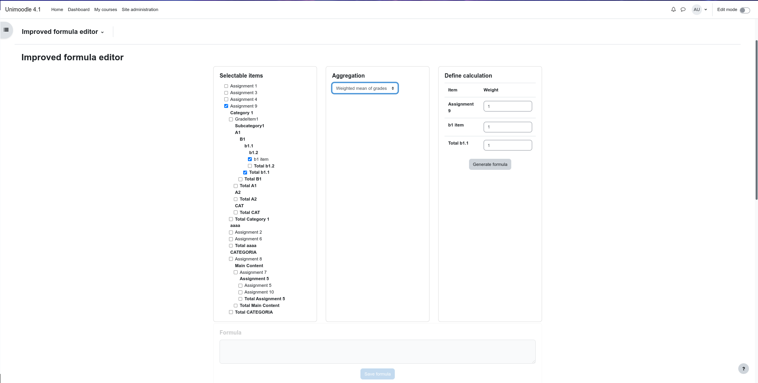
Task: Click the Save formula button
Action: click(377, 374)
